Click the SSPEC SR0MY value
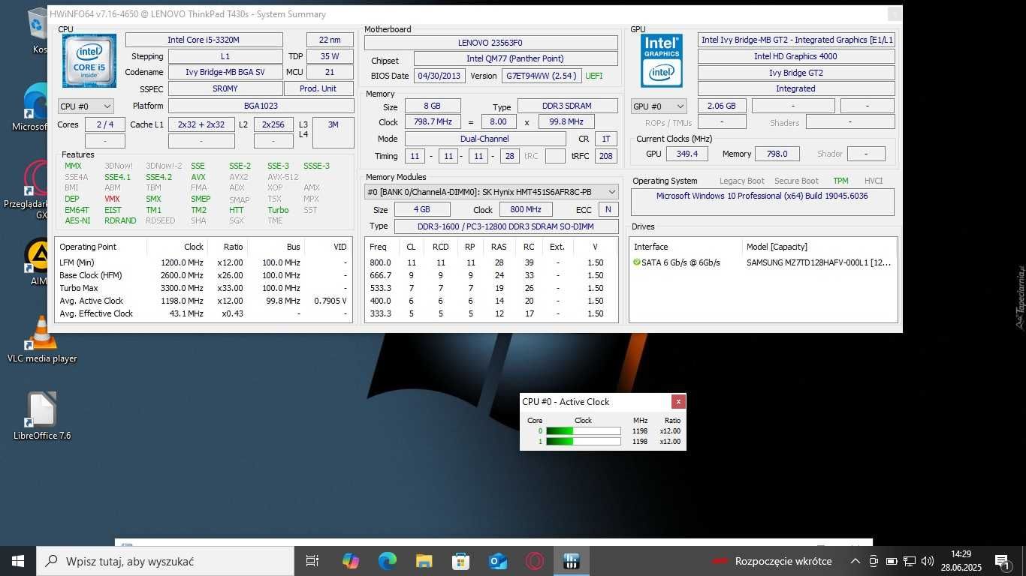1026x576 pixels. 225,88
